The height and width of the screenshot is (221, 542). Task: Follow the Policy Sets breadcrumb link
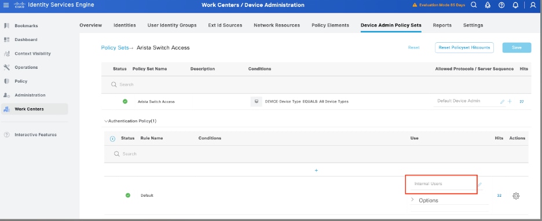point(115,47)
